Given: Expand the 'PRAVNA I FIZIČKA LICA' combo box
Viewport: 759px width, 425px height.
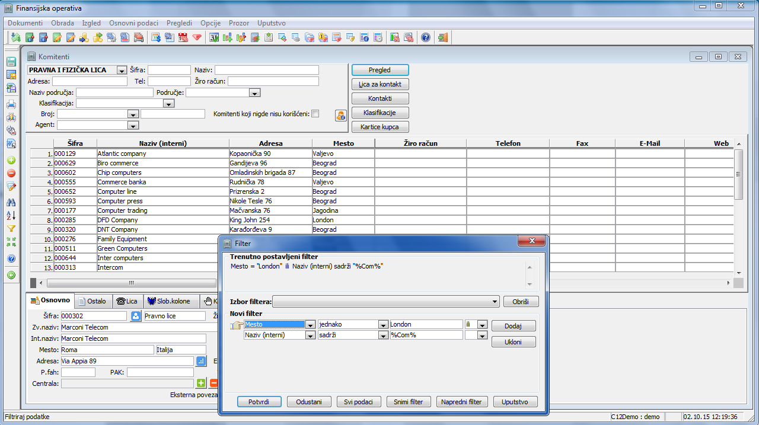Looking at the screenshot, I should click(122, 70).
